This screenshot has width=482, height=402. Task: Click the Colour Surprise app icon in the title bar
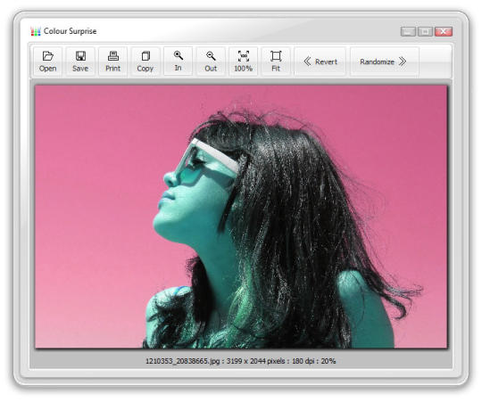36,31
